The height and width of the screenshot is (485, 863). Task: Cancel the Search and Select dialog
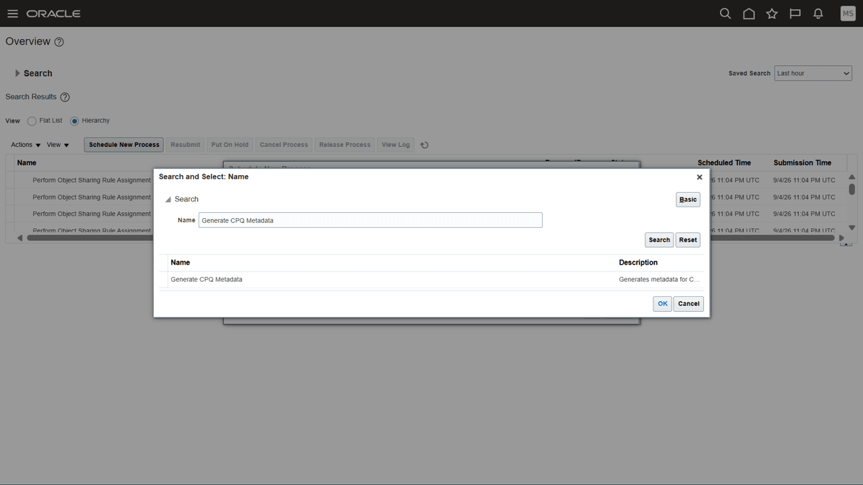click(x=688, y=304)
